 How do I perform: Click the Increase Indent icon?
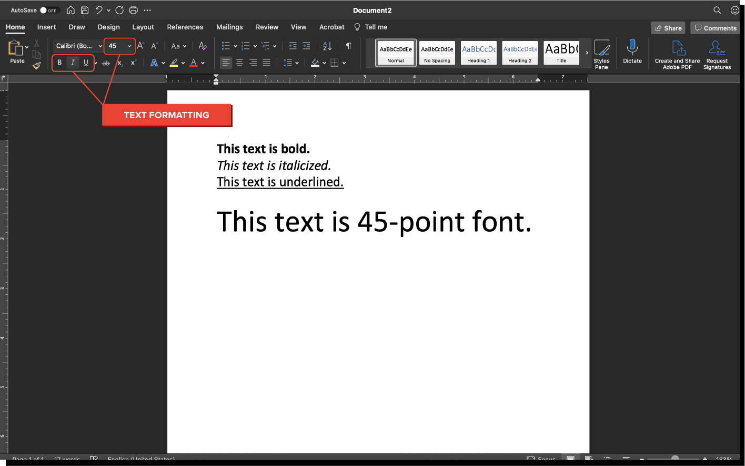tap(306, 46)
